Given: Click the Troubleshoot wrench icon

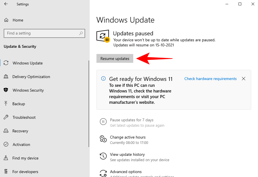Looking at the screenshot, I should click(6, 117).
